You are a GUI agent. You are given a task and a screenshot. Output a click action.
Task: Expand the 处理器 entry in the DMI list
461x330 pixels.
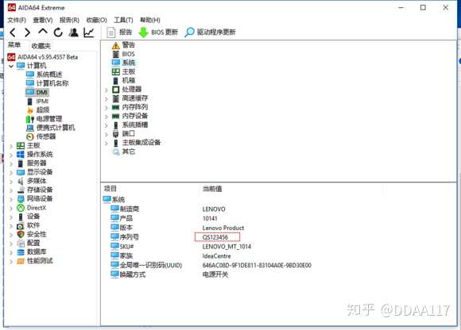tap(107, 90)
